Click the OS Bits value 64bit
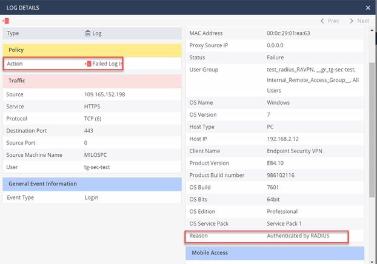The height and width of the screenshot is (264, 377). (273, 199)
